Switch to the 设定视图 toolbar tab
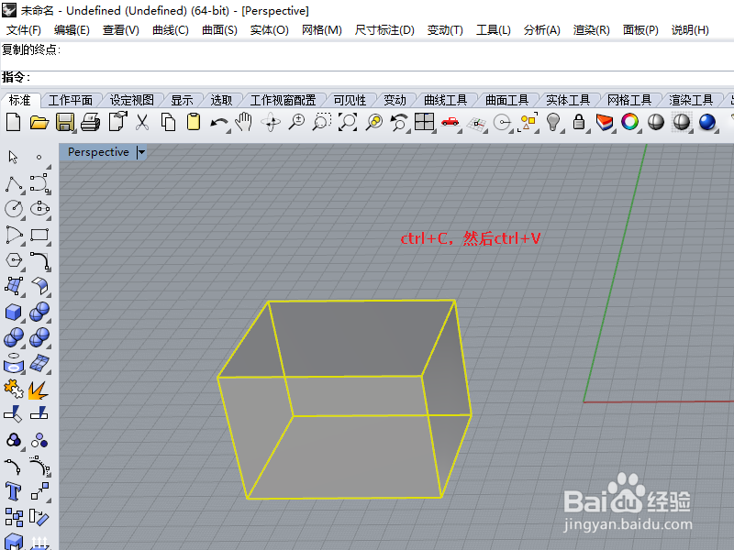Image resolution: width=734 pixels, height=550 pixels. coord(131,100)
